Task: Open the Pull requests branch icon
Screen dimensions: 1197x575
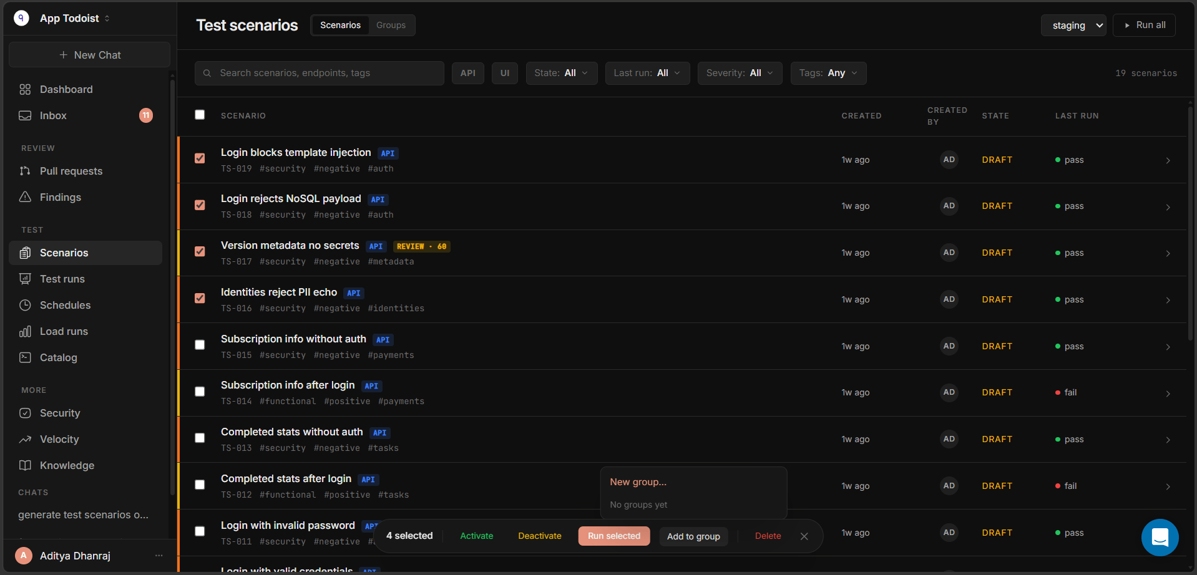Action: click(x=25, y=171)
